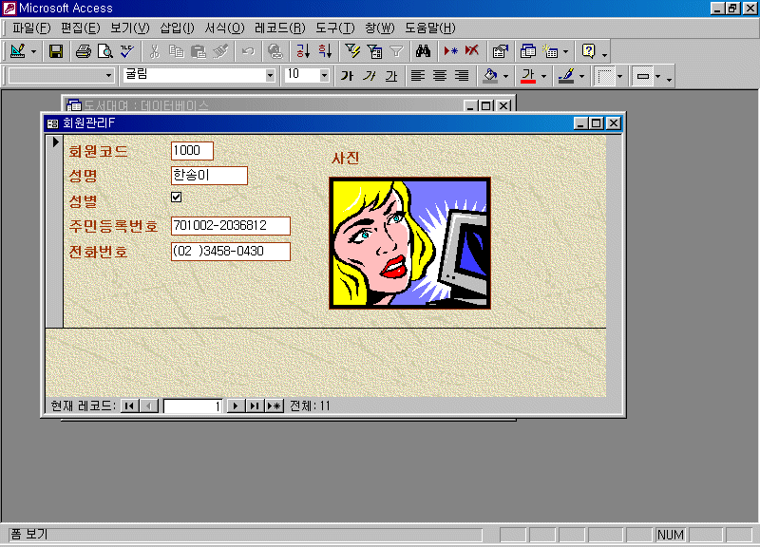Apply filter funnel icon
760x547 pixels.
coord(396,51)
